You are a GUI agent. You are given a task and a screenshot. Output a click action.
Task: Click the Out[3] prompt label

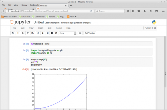click(x=26, y=69)
